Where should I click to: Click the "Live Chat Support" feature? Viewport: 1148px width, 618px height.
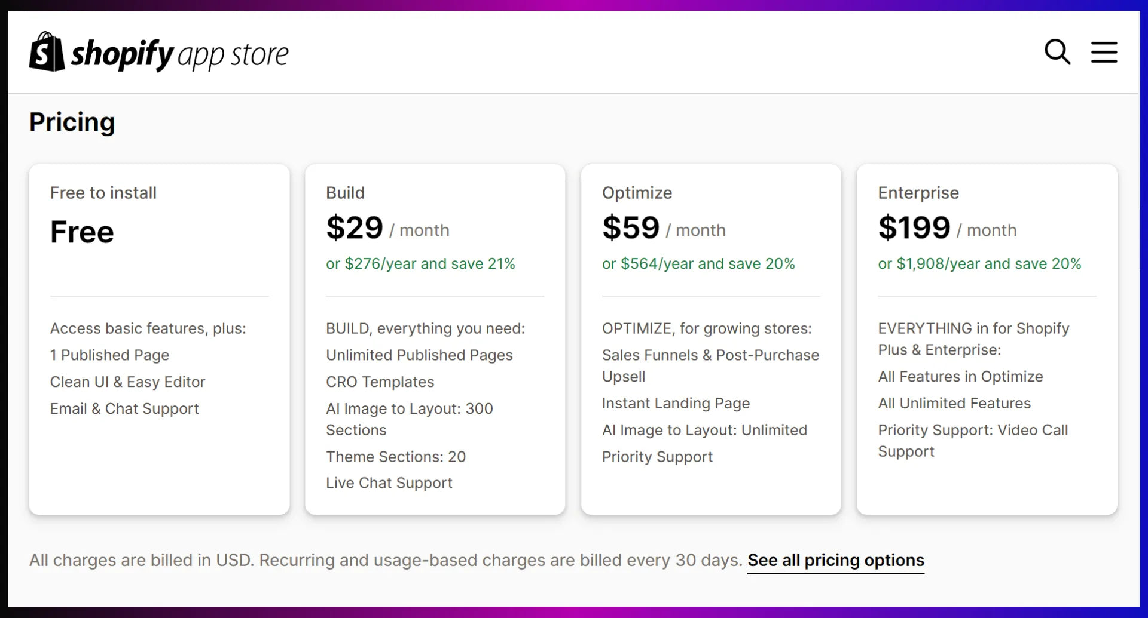(x=389, y=483)
